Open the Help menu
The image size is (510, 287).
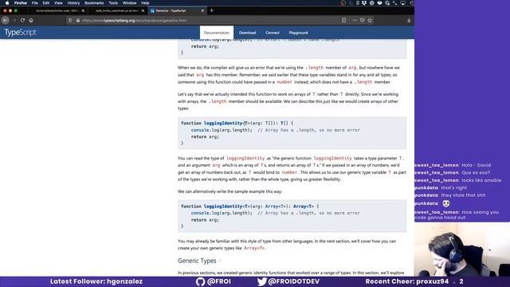tap(145, 3)
